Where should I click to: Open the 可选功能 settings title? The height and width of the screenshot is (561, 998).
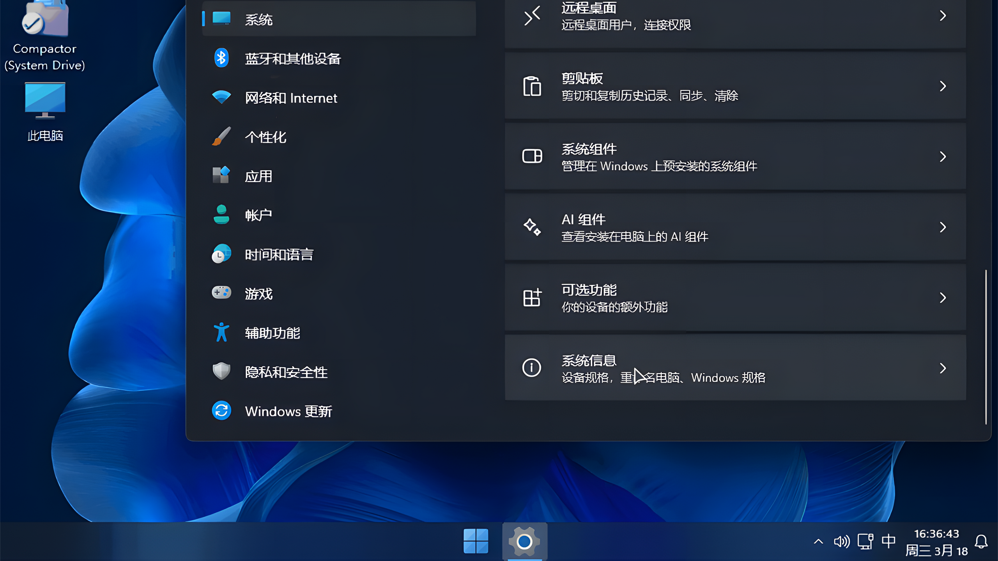click(589, 290)
